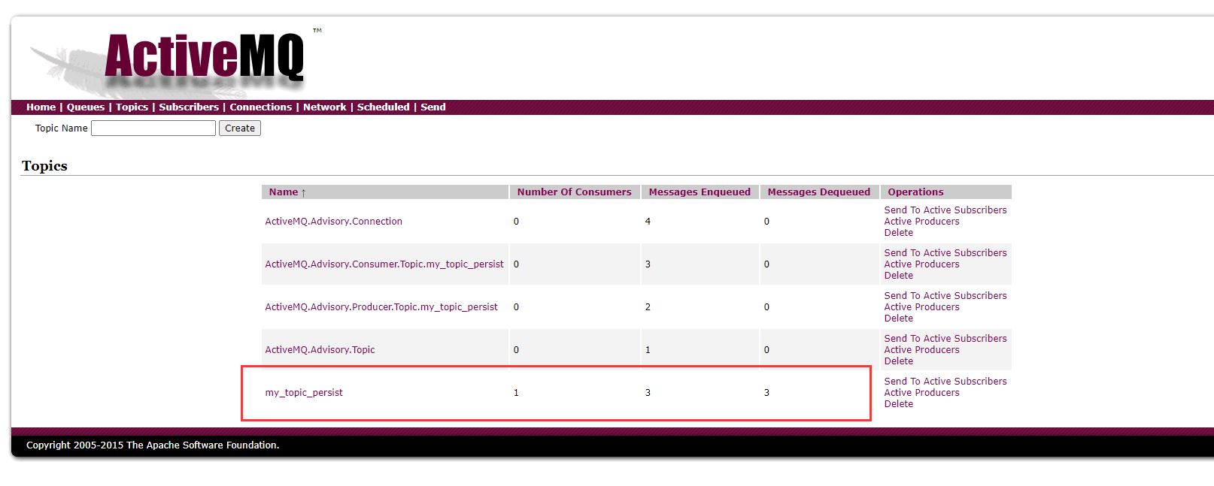
Task: Open ActiveMQ.Advisory.Producer.Topic.my_topic_persist link
Action: tap(381, 307)
